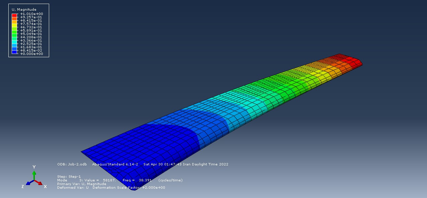Image resolution: width=427 pixels, height=198 pixels.
Task: Click the Deformation Scale Factor text
Action: [x=129, y=188]
